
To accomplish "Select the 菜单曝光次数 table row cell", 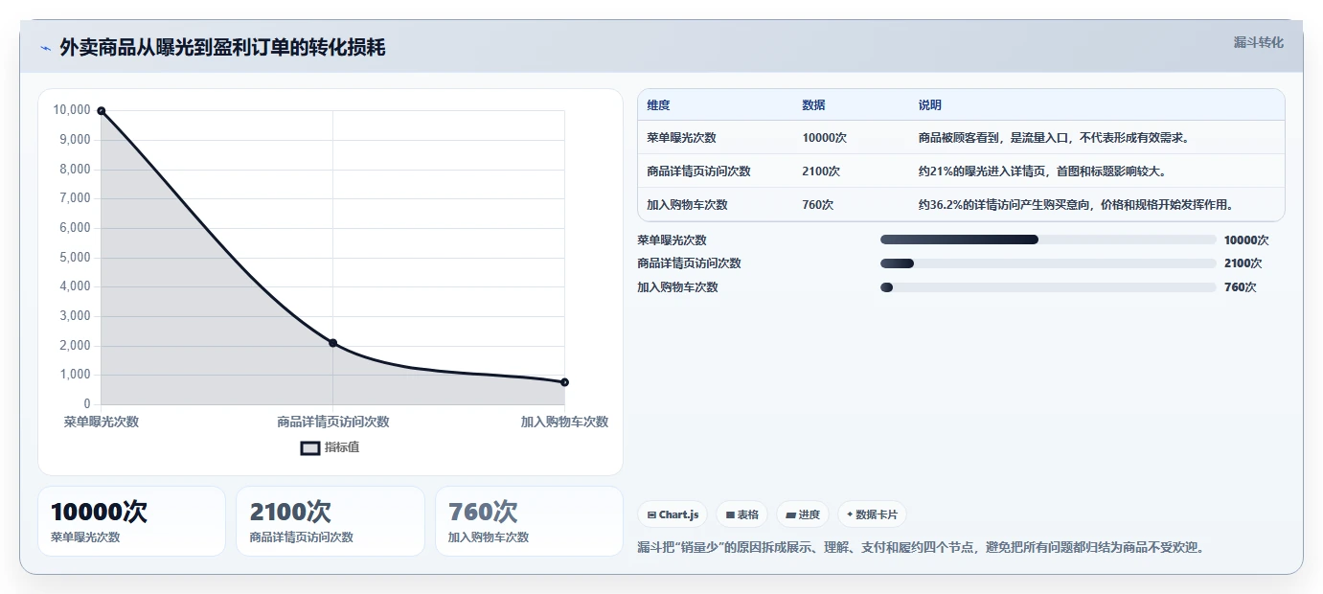I will 681,138.
